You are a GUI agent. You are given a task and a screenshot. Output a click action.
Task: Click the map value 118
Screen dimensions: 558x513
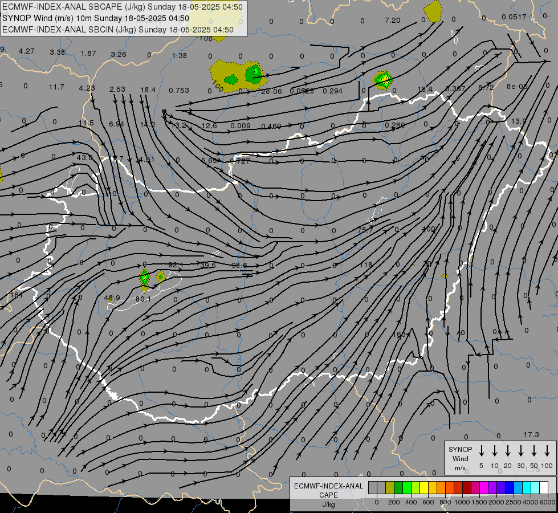point(366,265)
